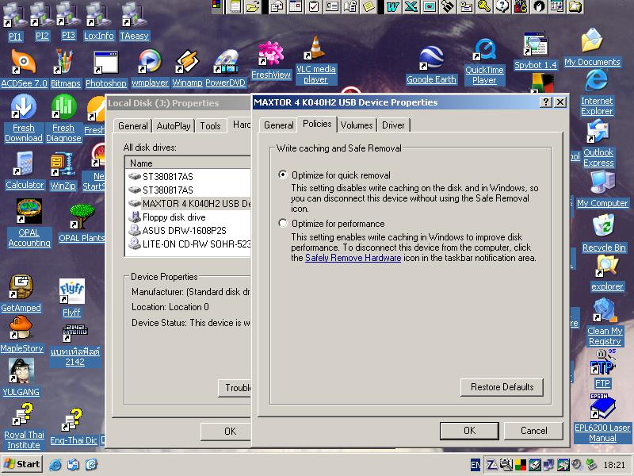Open the Recycle Bin icon
The width and height of the screenshot is (634, 476).
coord(603,228)
